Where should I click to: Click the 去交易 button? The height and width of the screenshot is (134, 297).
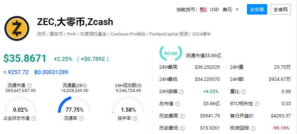click(x=257, y=9)
